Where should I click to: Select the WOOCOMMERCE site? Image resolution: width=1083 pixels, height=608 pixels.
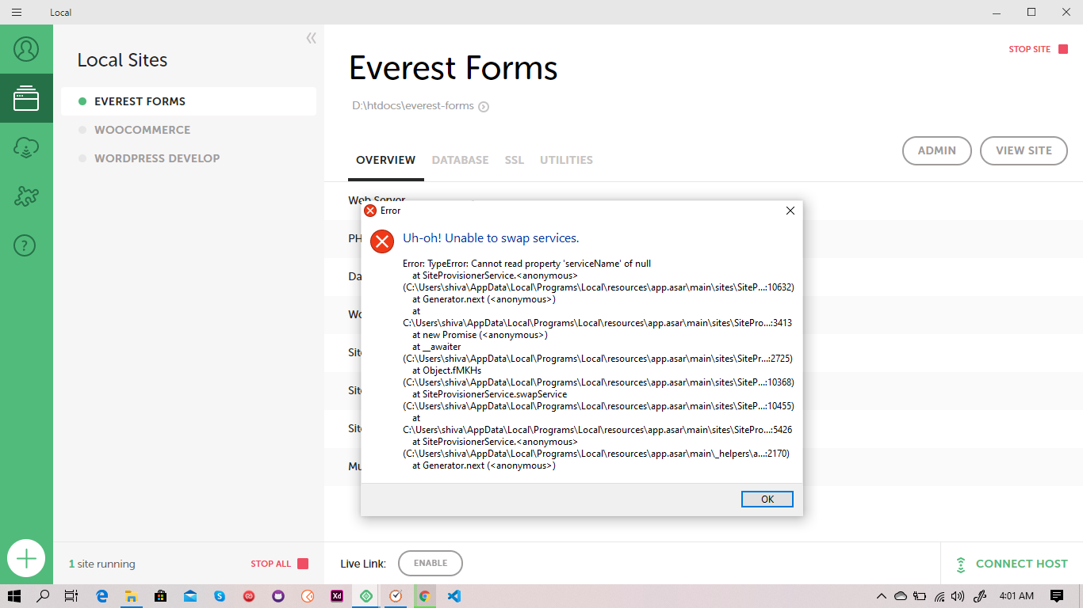click(189, 130)
